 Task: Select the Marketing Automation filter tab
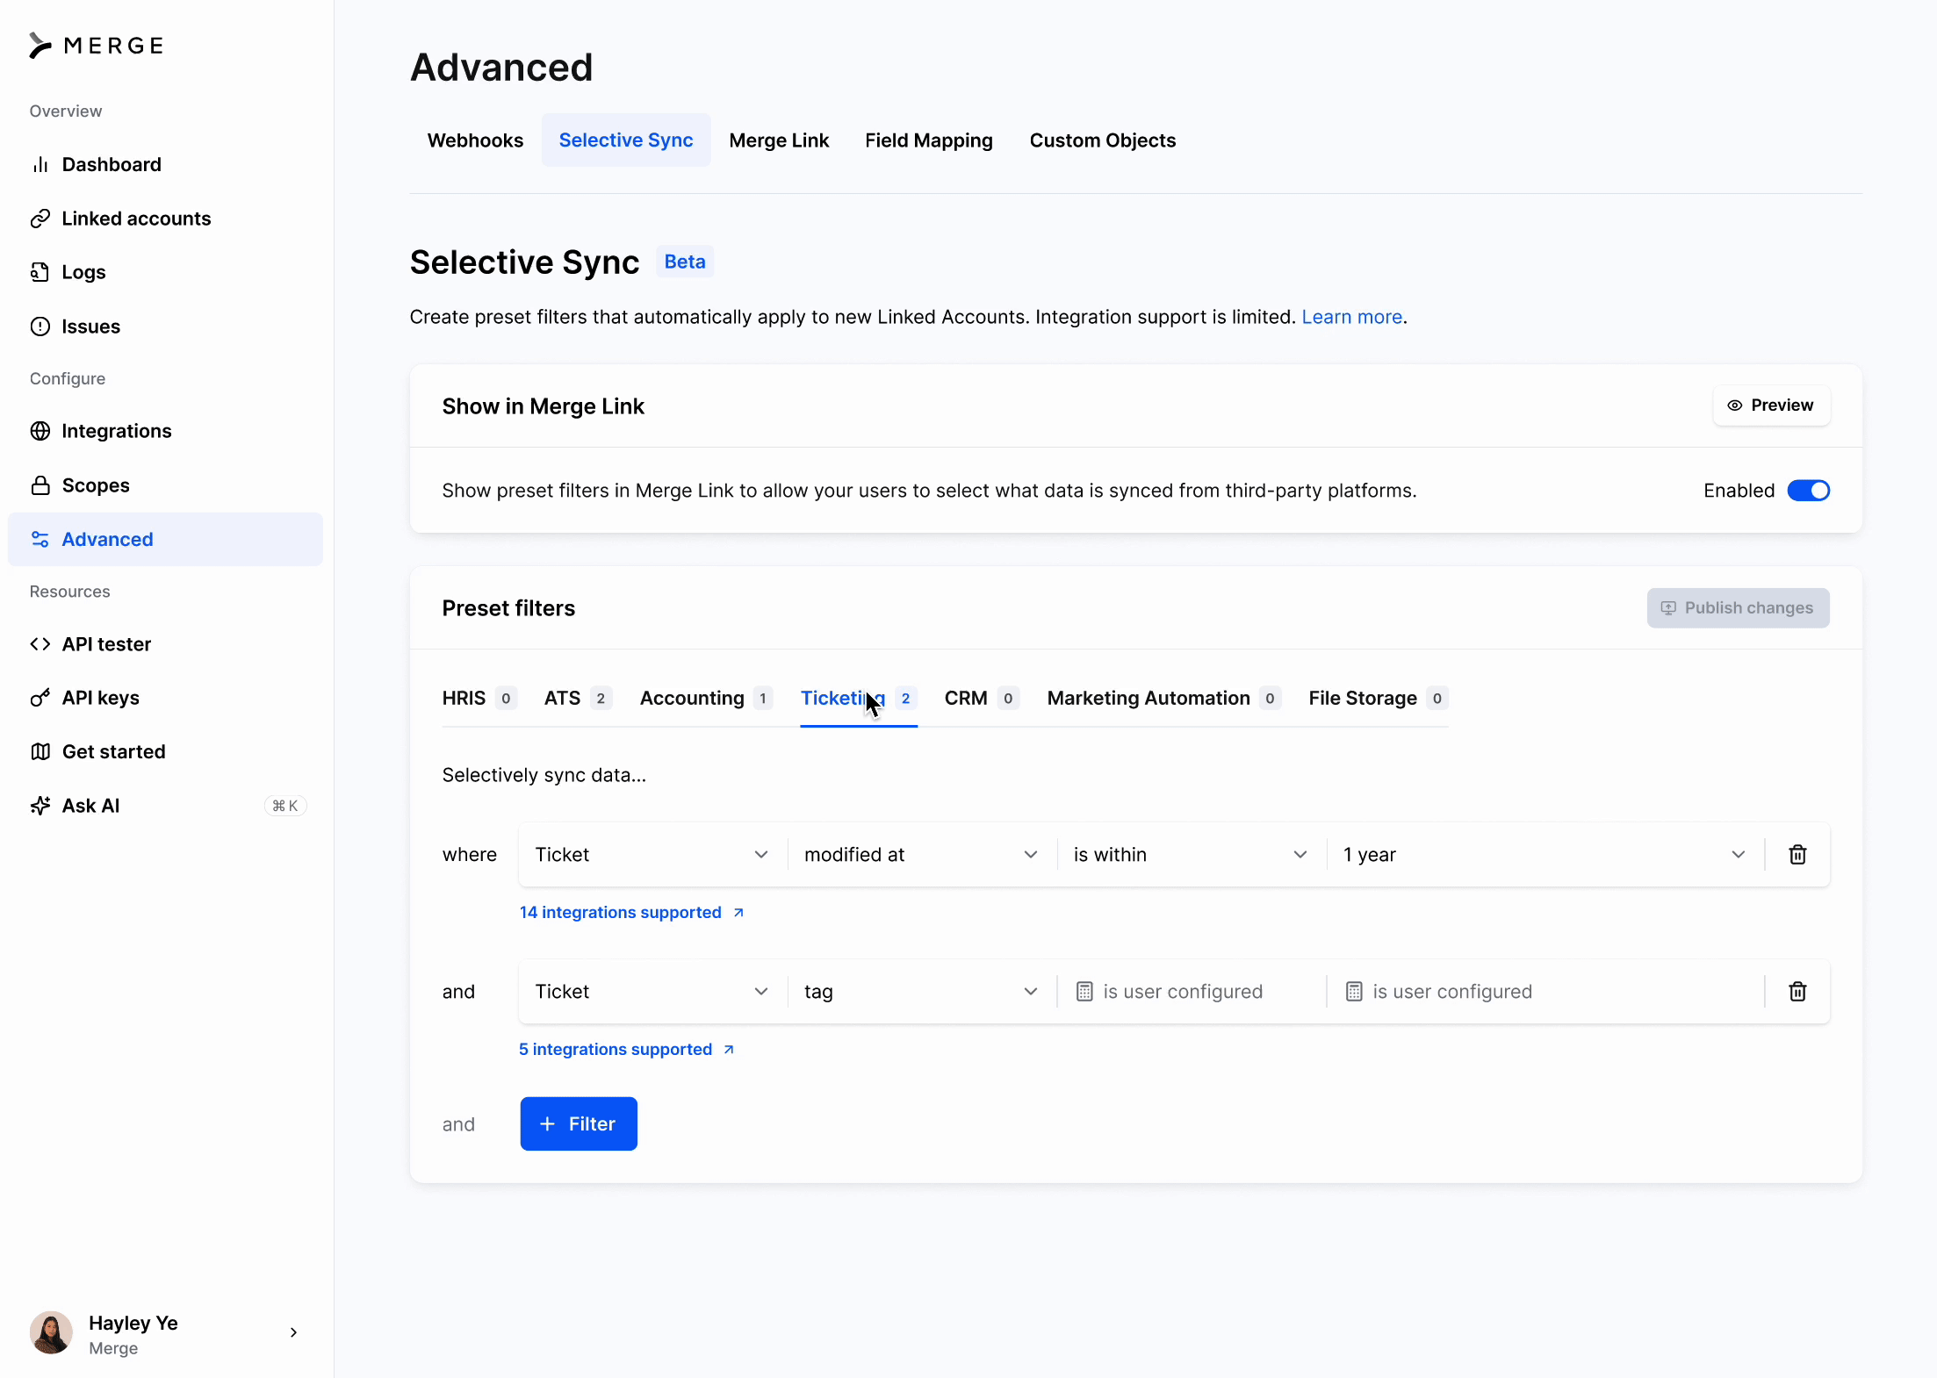pyautogui.click(x=1164, y=699)
